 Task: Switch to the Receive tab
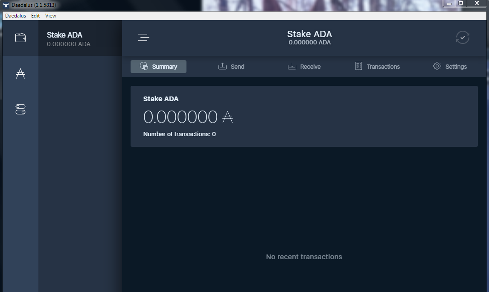click(x=304, y=67)
